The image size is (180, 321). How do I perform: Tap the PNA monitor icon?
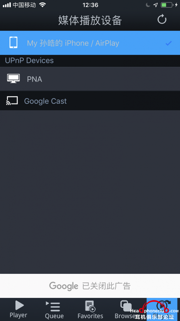13,79
